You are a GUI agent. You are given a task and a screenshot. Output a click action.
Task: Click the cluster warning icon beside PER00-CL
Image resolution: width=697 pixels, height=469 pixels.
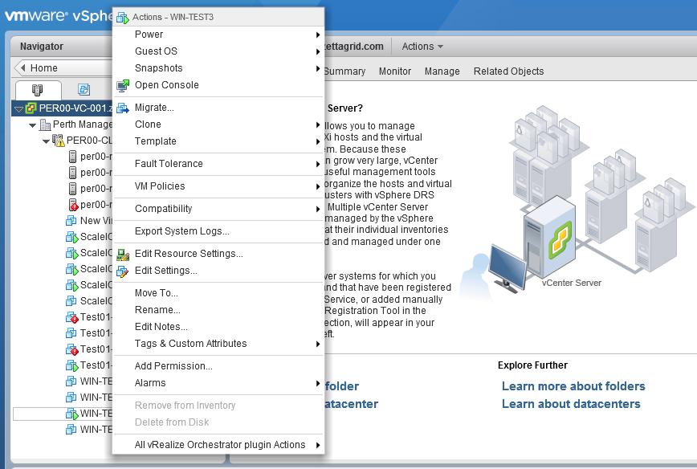pos(59,141)
